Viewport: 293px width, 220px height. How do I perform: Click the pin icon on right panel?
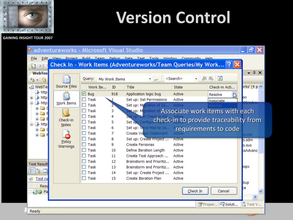pyautogui.click(x=254, y=72)
